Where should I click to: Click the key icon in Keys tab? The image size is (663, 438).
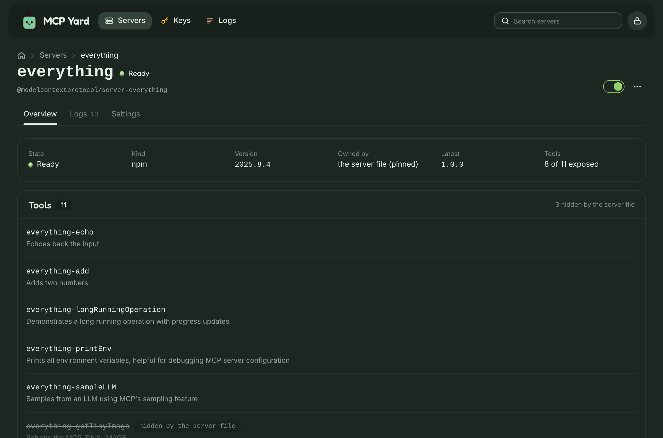pos(165,21)
